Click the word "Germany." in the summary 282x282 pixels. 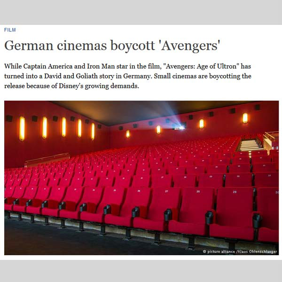138,76
